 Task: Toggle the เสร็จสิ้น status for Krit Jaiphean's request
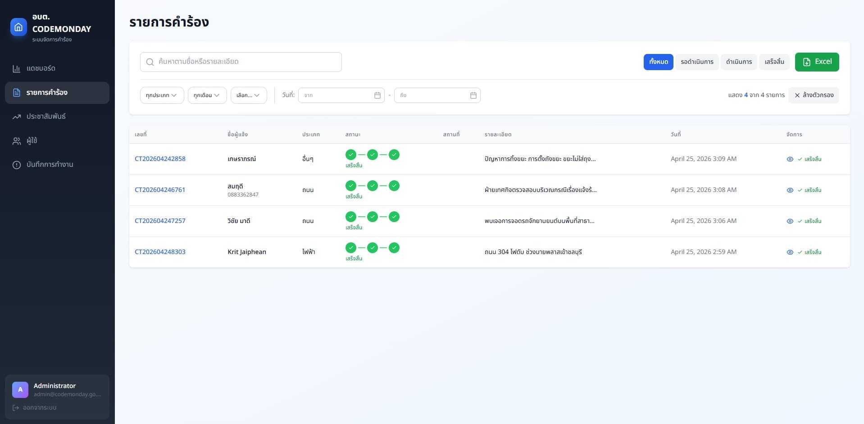tap(809, 252)
